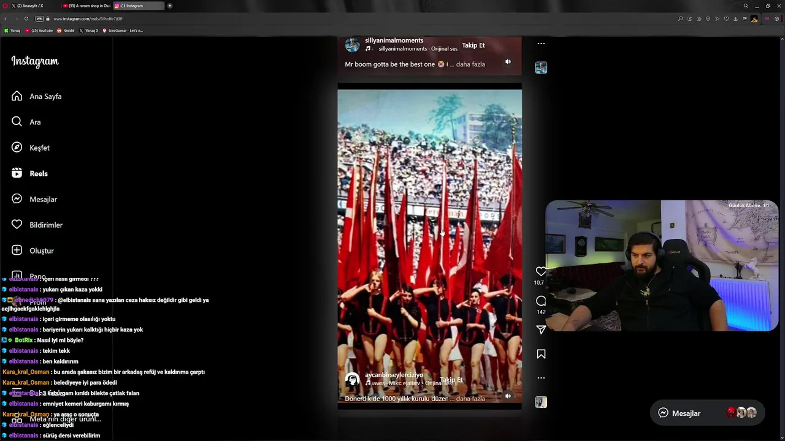This screenshot has width=785, height=441.
Task: Save the flag parade reel bookmark
Action: [x=541, y=354]
